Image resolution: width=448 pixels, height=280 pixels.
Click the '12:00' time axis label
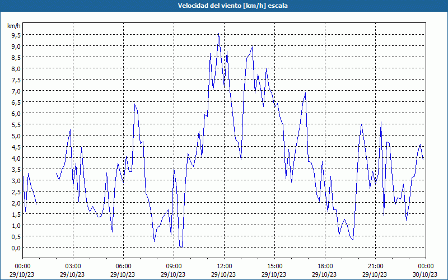click(225, 267)
